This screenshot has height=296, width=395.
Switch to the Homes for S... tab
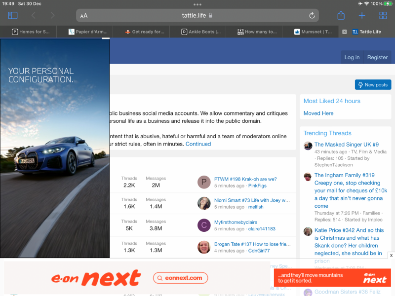click(28, 32)
